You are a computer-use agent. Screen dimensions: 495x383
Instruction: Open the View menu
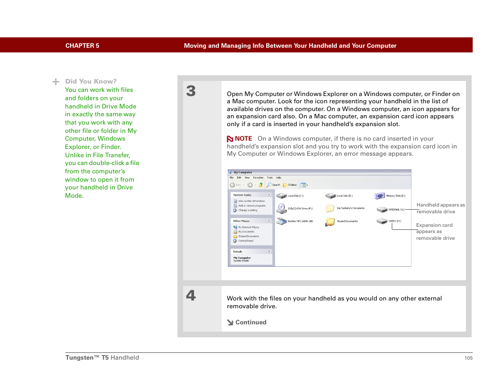point(247,178)
